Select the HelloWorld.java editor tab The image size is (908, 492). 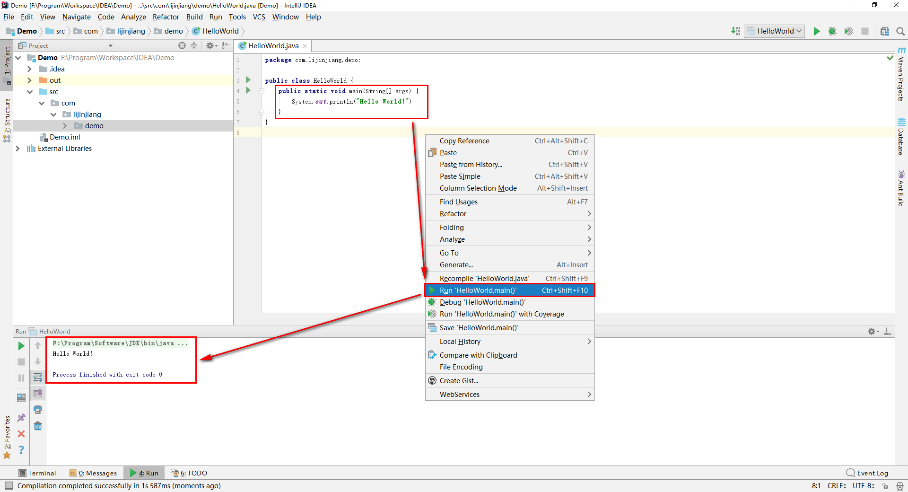point(273,46)
